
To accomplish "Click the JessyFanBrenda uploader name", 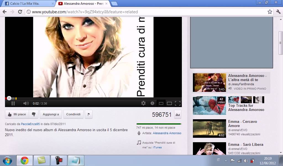I will point(242,84).
